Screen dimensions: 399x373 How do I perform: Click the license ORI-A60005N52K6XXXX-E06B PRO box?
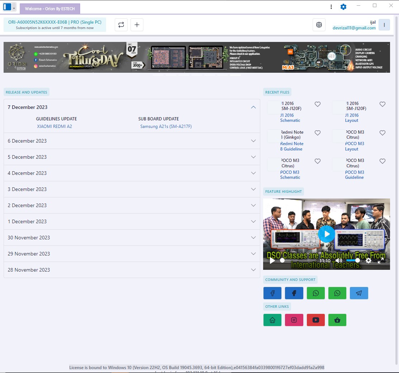[55, 25]
